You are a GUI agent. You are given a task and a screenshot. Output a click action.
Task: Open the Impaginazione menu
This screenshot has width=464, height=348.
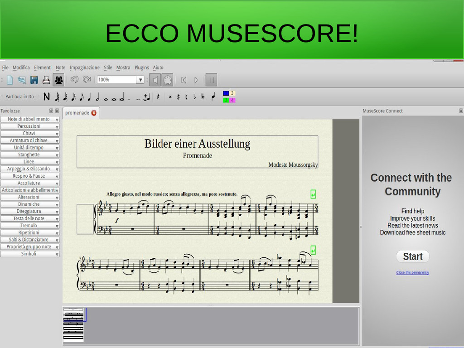(85, 68)
